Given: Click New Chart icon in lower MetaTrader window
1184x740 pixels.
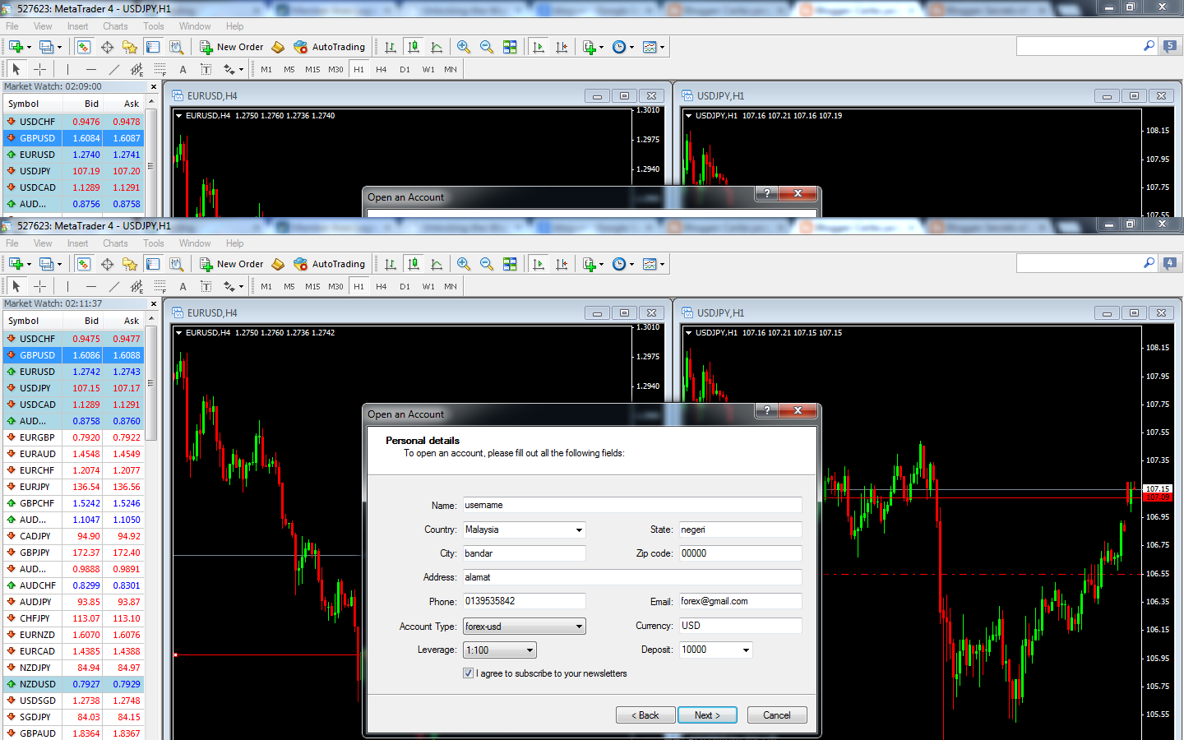Looking at the screenshot, I should click(x=16, y=264).
